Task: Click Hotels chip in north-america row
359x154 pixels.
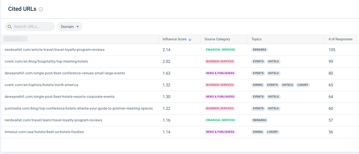Action: 288,85
